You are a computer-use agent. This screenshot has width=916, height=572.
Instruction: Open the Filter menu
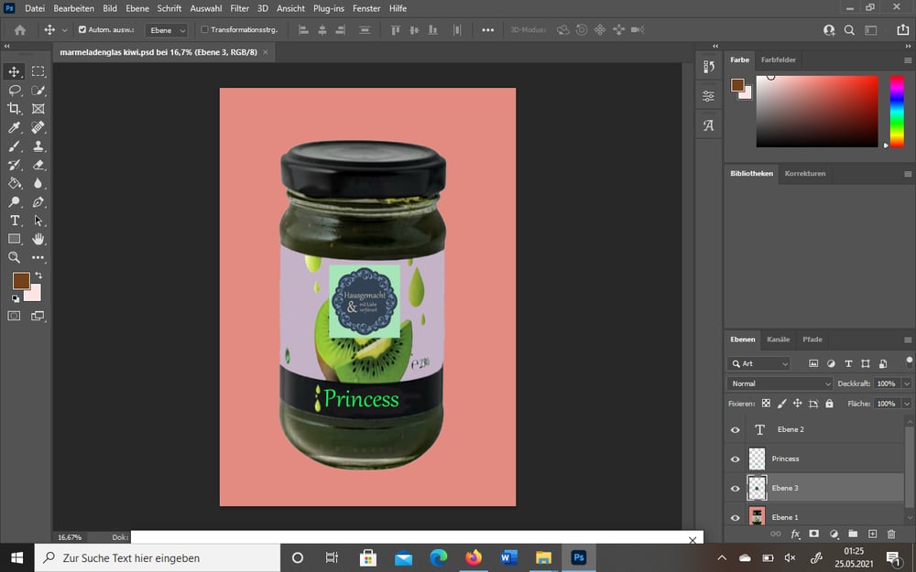point(239,8)
